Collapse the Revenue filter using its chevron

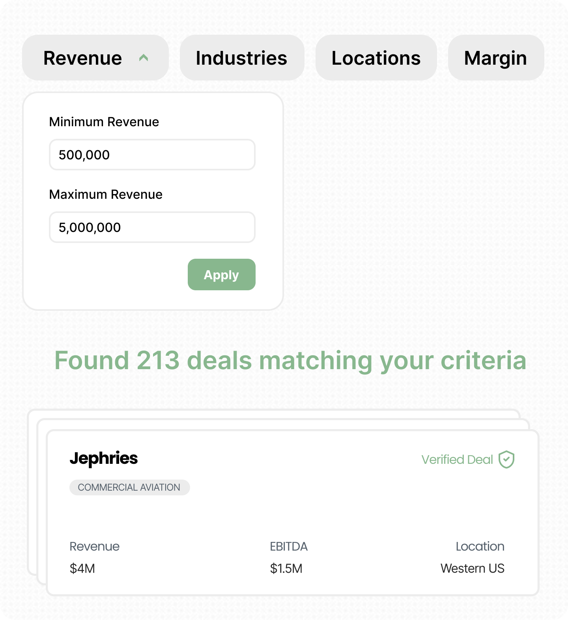coord(144,58)
